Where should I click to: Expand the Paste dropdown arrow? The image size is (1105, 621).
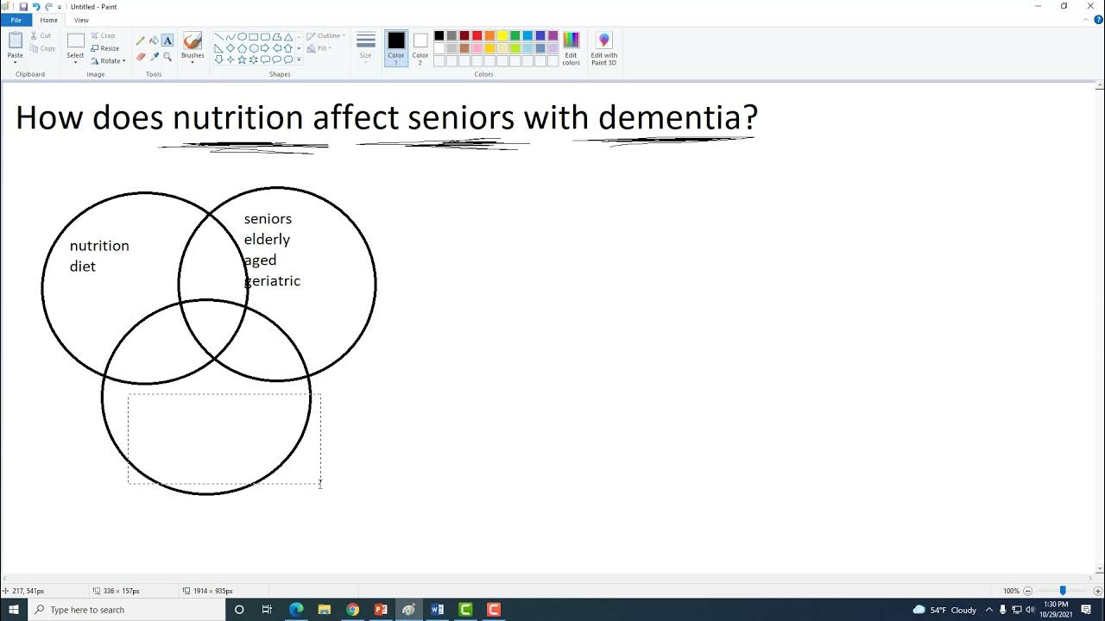point(16,62)
